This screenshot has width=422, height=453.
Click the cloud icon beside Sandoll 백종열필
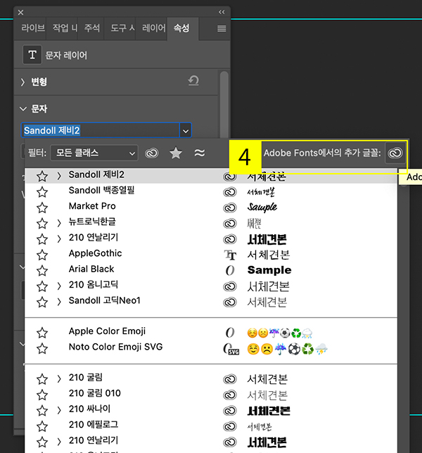(230, 192)
